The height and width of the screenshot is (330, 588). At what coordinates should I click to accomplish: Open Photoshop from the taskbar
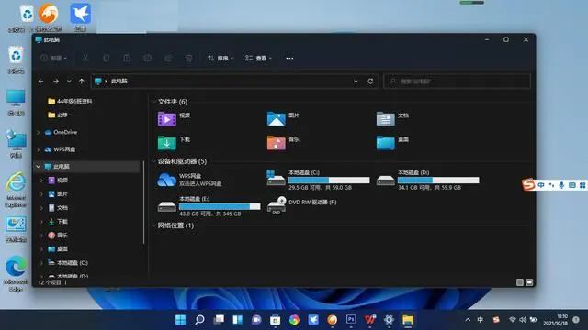351,320
